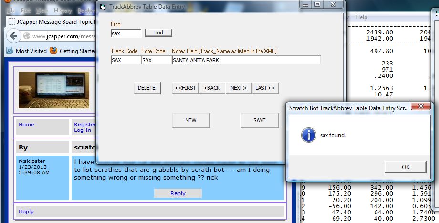Viewport: 439px width, 223px height.
Task: Jump to the <<FIRST record
Action: pyautogui.click(x=185, y=88)
